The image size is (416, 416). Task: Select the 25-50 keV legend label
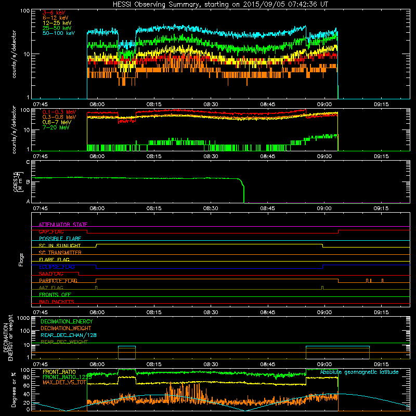pyautogui.click(x=57, y=28)
